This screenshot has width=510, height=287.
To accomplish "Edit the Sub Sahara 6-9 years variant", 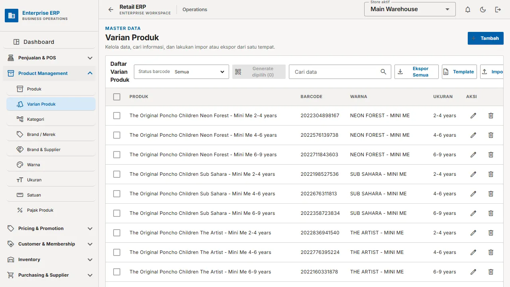I will pyautogui.click(x=473, y=213).
